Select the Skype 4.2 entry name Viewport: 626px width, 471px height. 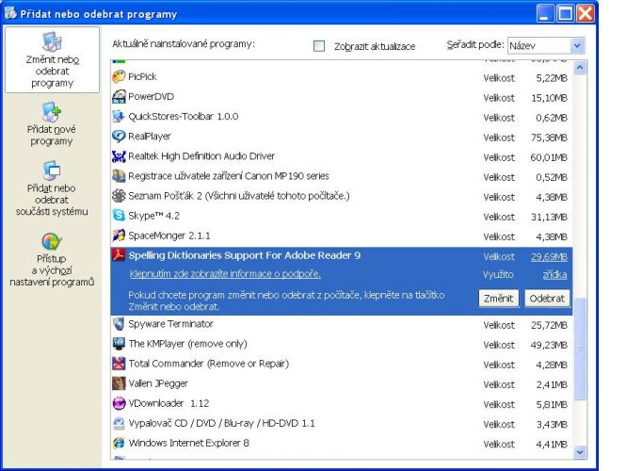pos(153,216)
